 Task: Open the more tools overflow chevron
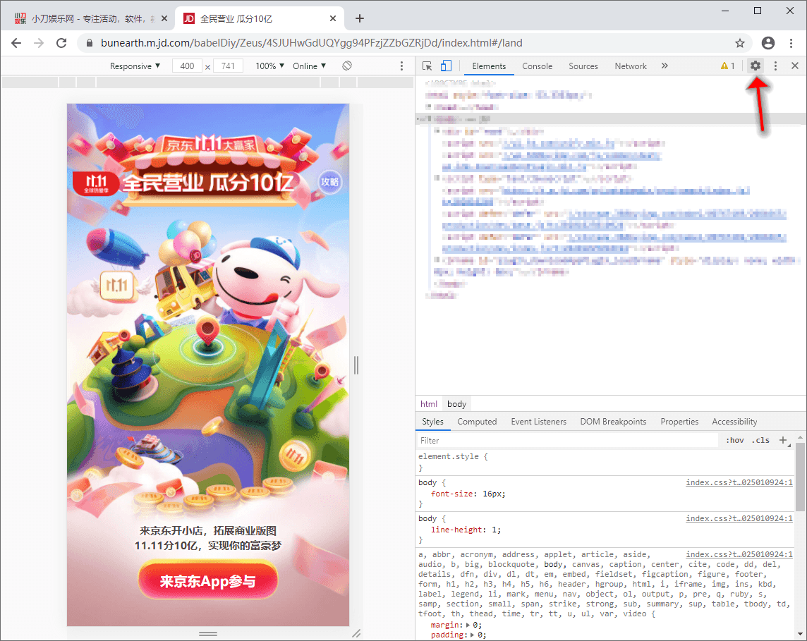point(664,66)
